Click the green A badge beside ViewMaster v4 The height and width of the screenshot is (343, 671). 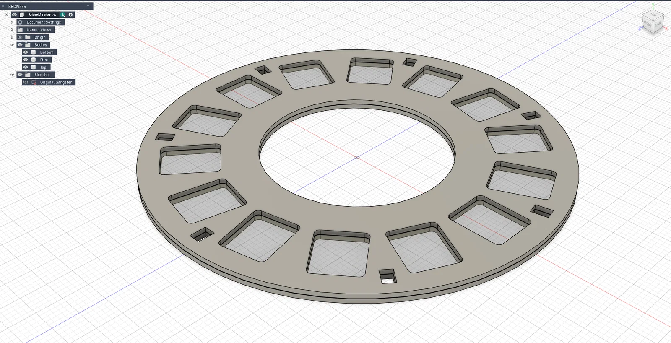63,15
